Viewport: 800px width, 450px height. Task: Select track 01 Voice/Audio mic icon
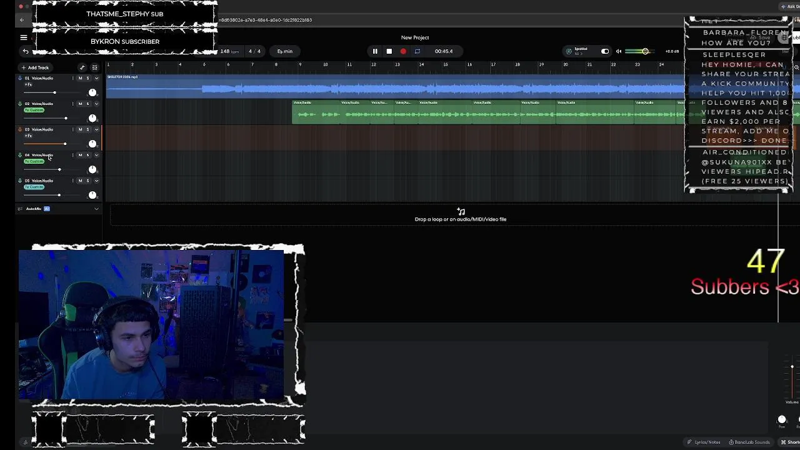19,78
